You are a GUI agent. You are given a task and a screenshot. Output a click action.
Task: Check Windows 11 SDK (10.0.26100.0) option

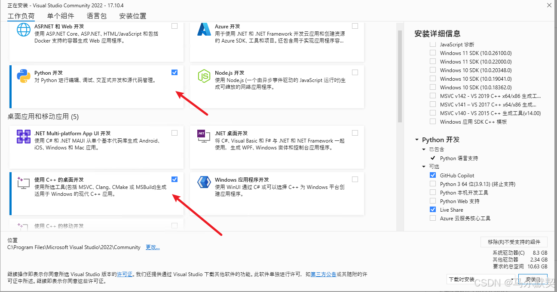click(x=433, y=53)
